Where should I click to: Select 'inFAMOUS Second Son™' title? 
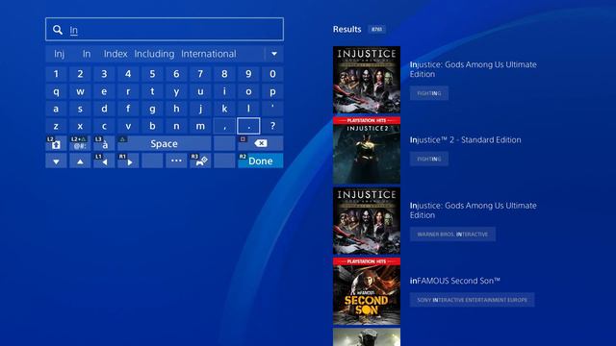(455, 281)
